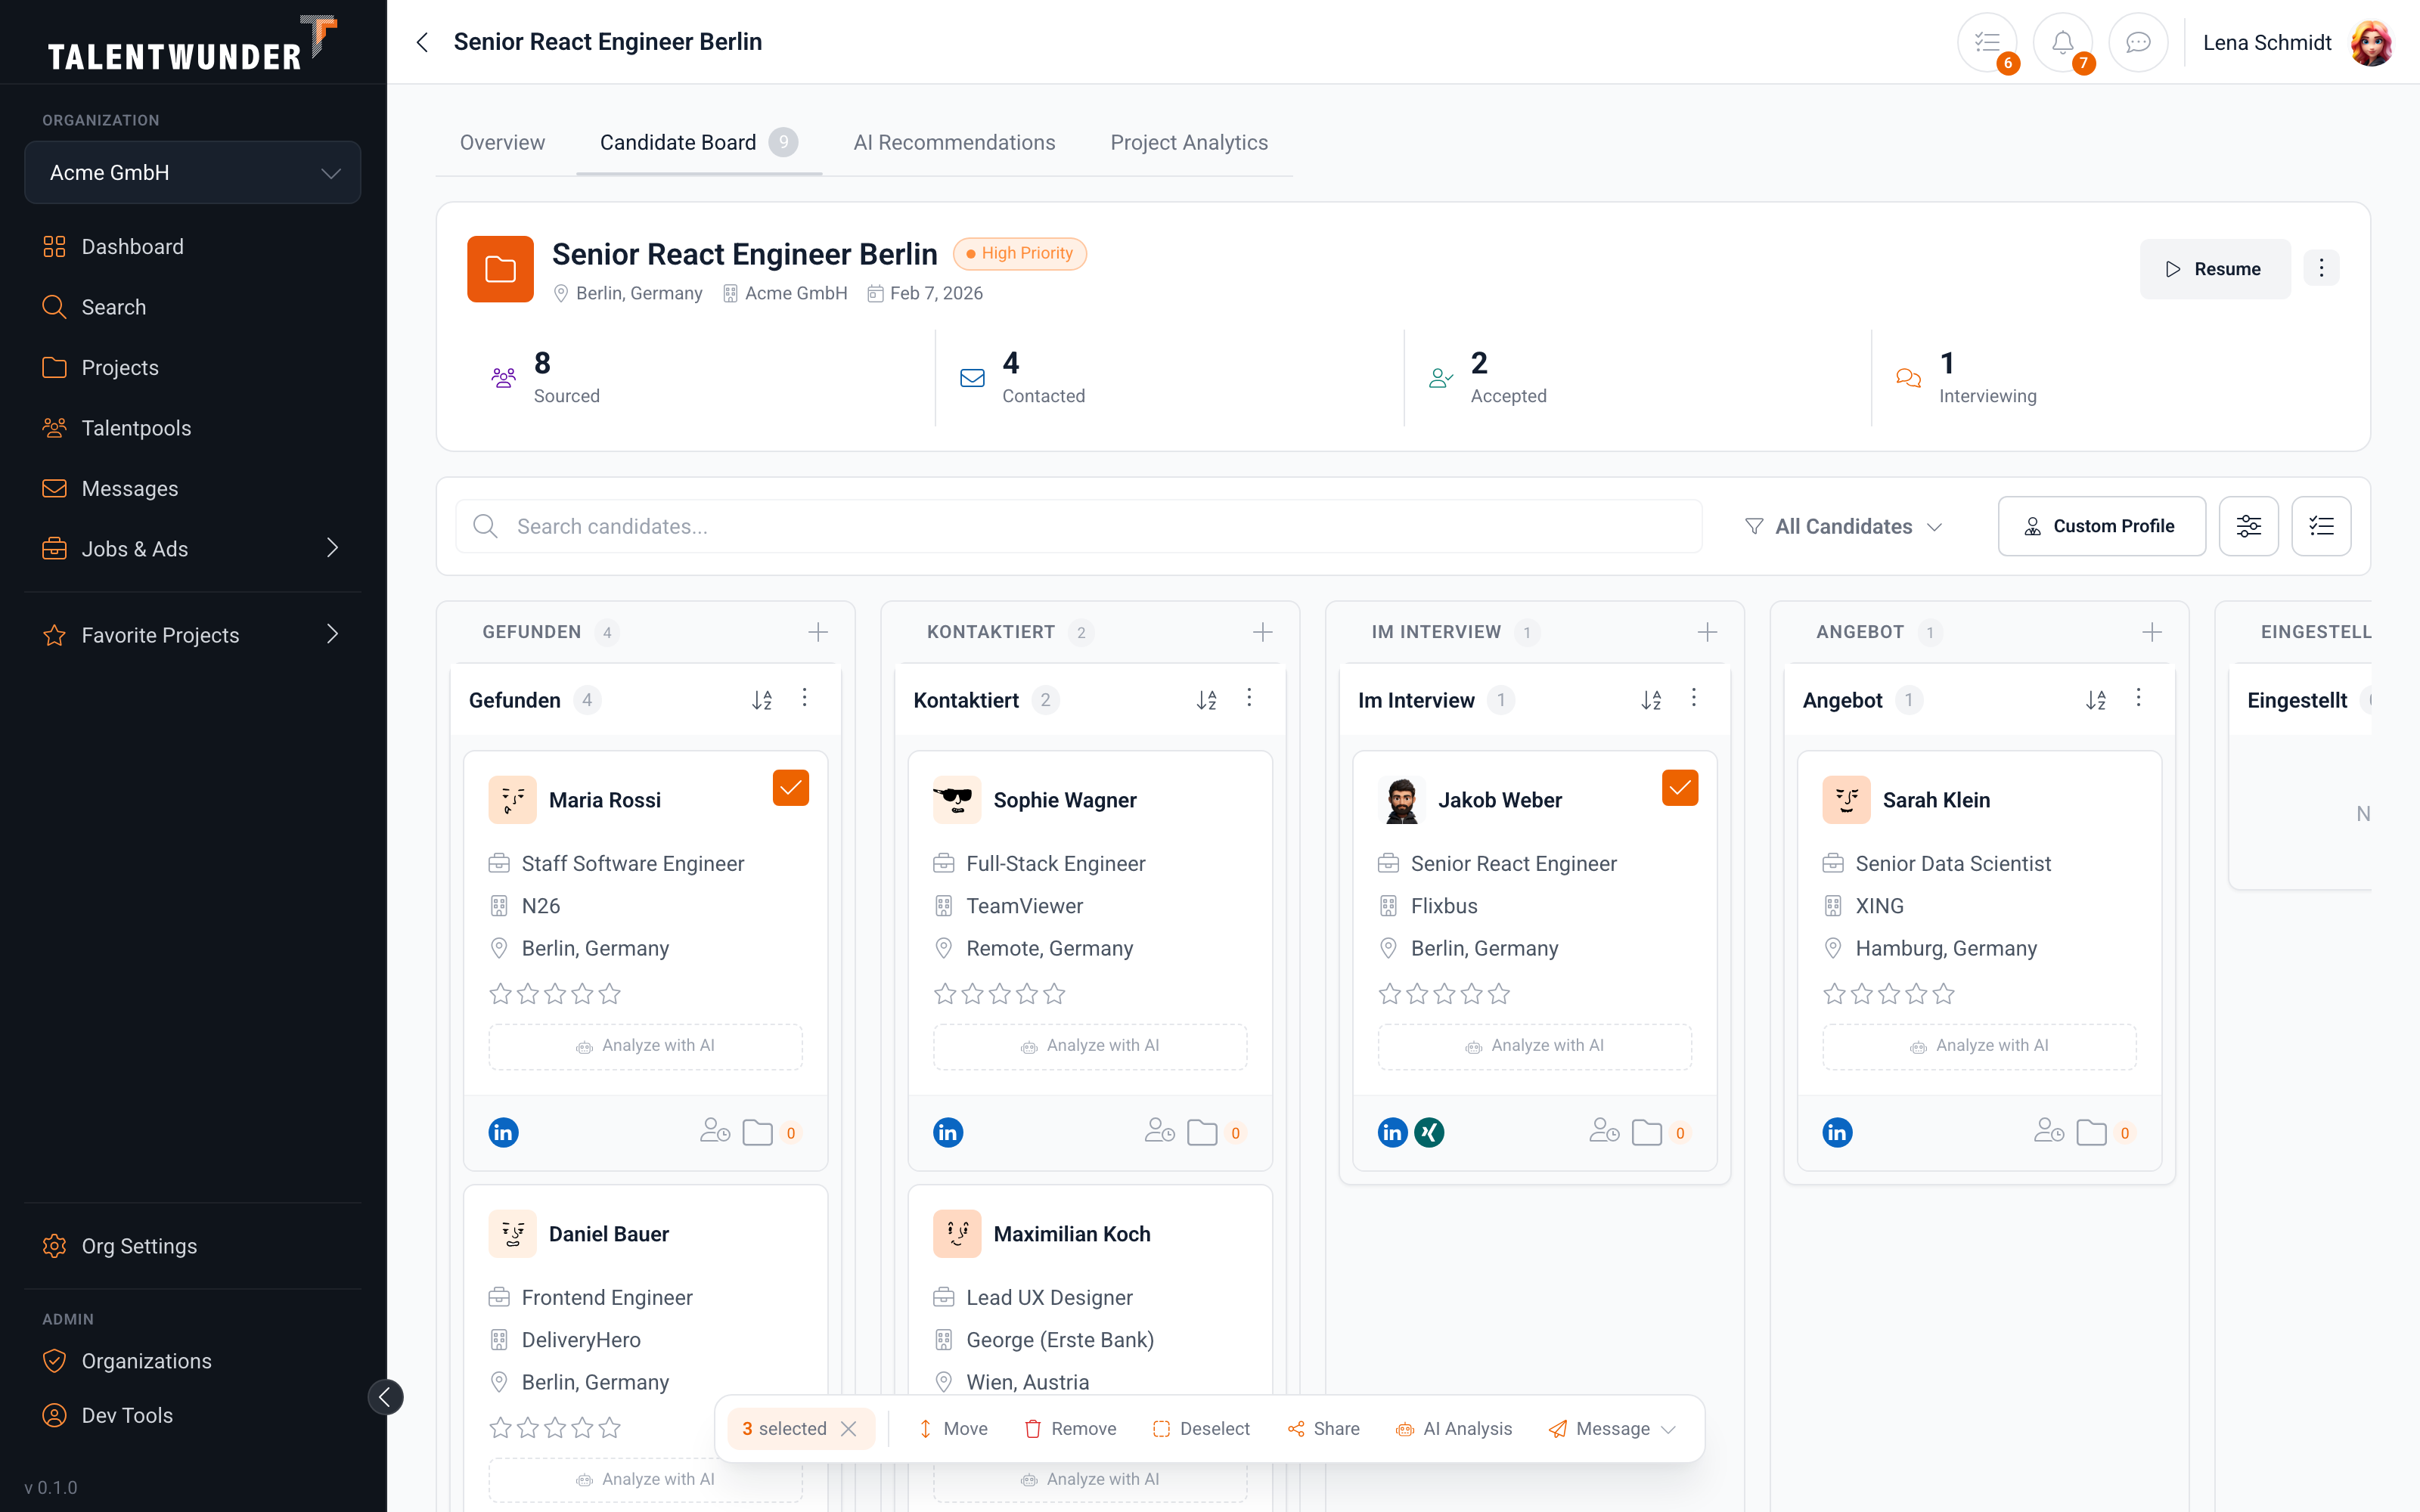Run AI Analysis on the selected candidates
The image size is (2420, 1512).
1453,1429
